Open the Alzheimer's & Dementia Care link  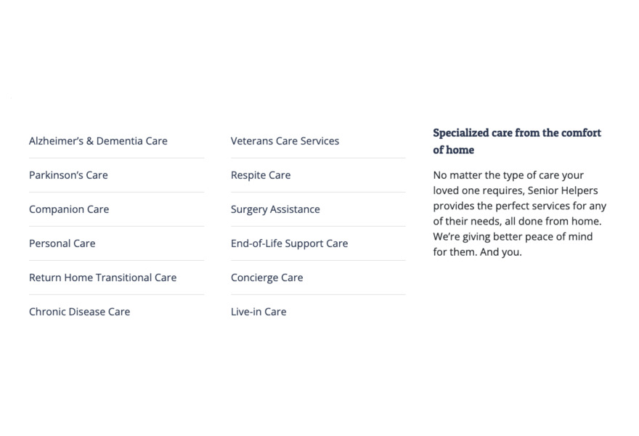[x=98, y=141]
